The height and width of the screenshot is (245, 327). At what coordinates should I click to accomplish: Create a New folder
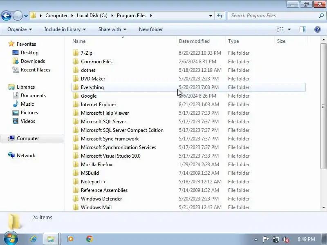click(x=151, y=29)
